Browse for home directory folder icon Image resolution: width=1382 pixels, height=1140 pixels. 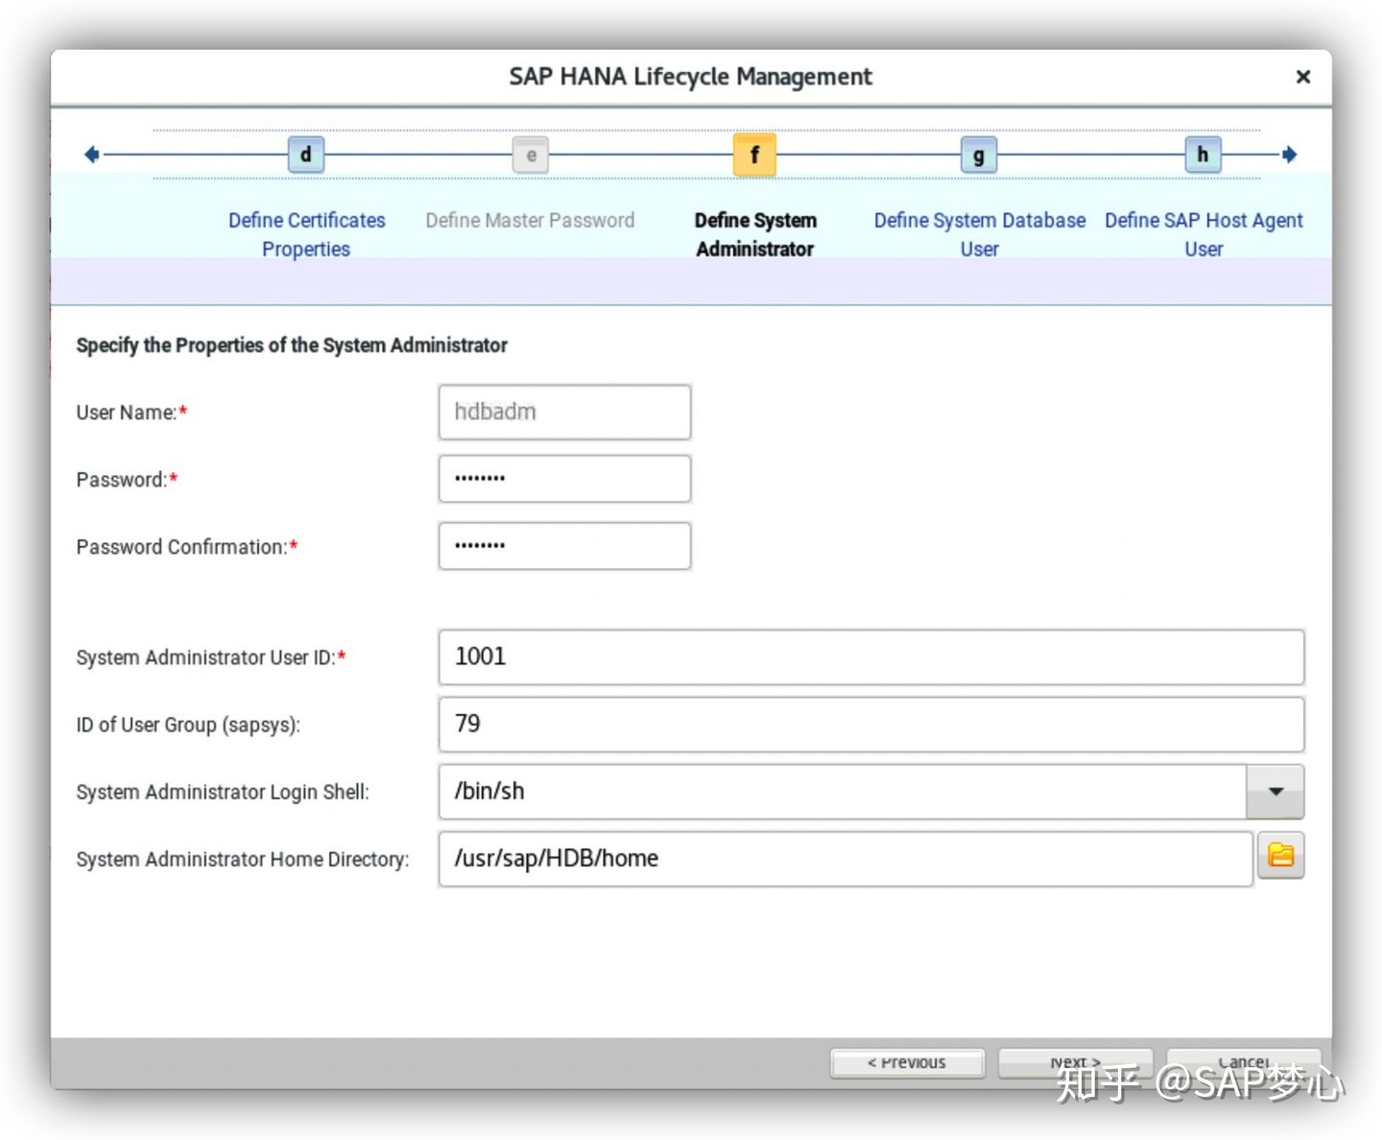tap(1281, 855)
